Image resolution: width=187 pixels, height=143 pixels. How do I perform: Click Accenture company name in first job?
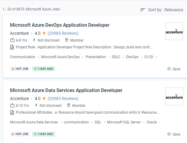pyautogui.click(x=19, y=33)
